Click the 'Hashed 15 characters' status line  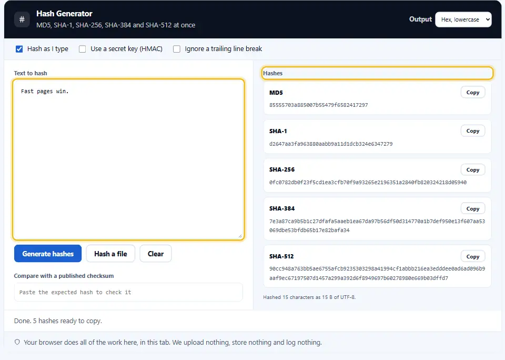(309, 297)
